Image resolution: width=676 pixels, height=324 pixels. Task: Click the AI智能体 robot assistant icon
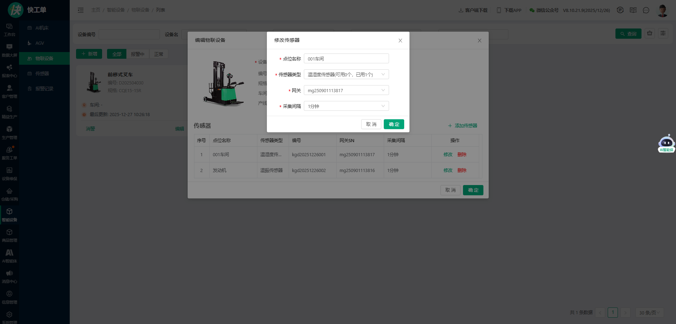[666, 143]
